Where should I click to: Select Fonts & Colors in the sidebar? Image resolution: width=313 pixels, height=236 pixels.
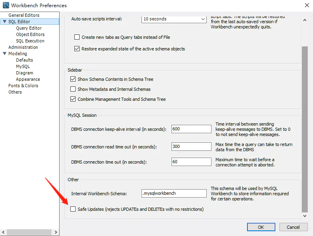pyautogui.click(x=23, y=86)
